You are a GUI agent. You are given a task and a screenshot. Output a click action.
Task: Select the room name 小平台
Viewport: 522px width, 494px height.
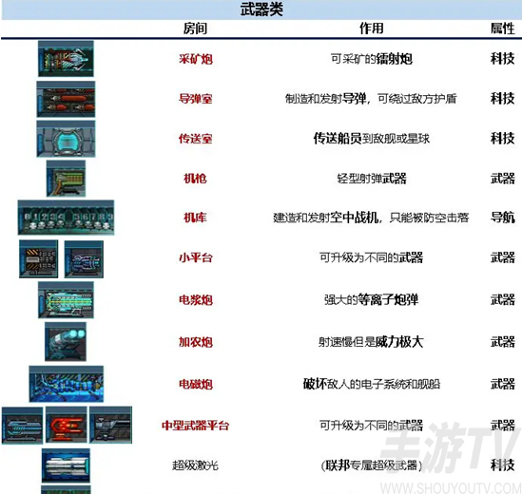point(196,257)
